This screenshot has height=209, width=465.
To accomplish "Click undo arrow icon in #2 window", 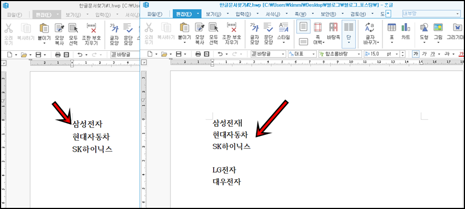I will [220, 54].
